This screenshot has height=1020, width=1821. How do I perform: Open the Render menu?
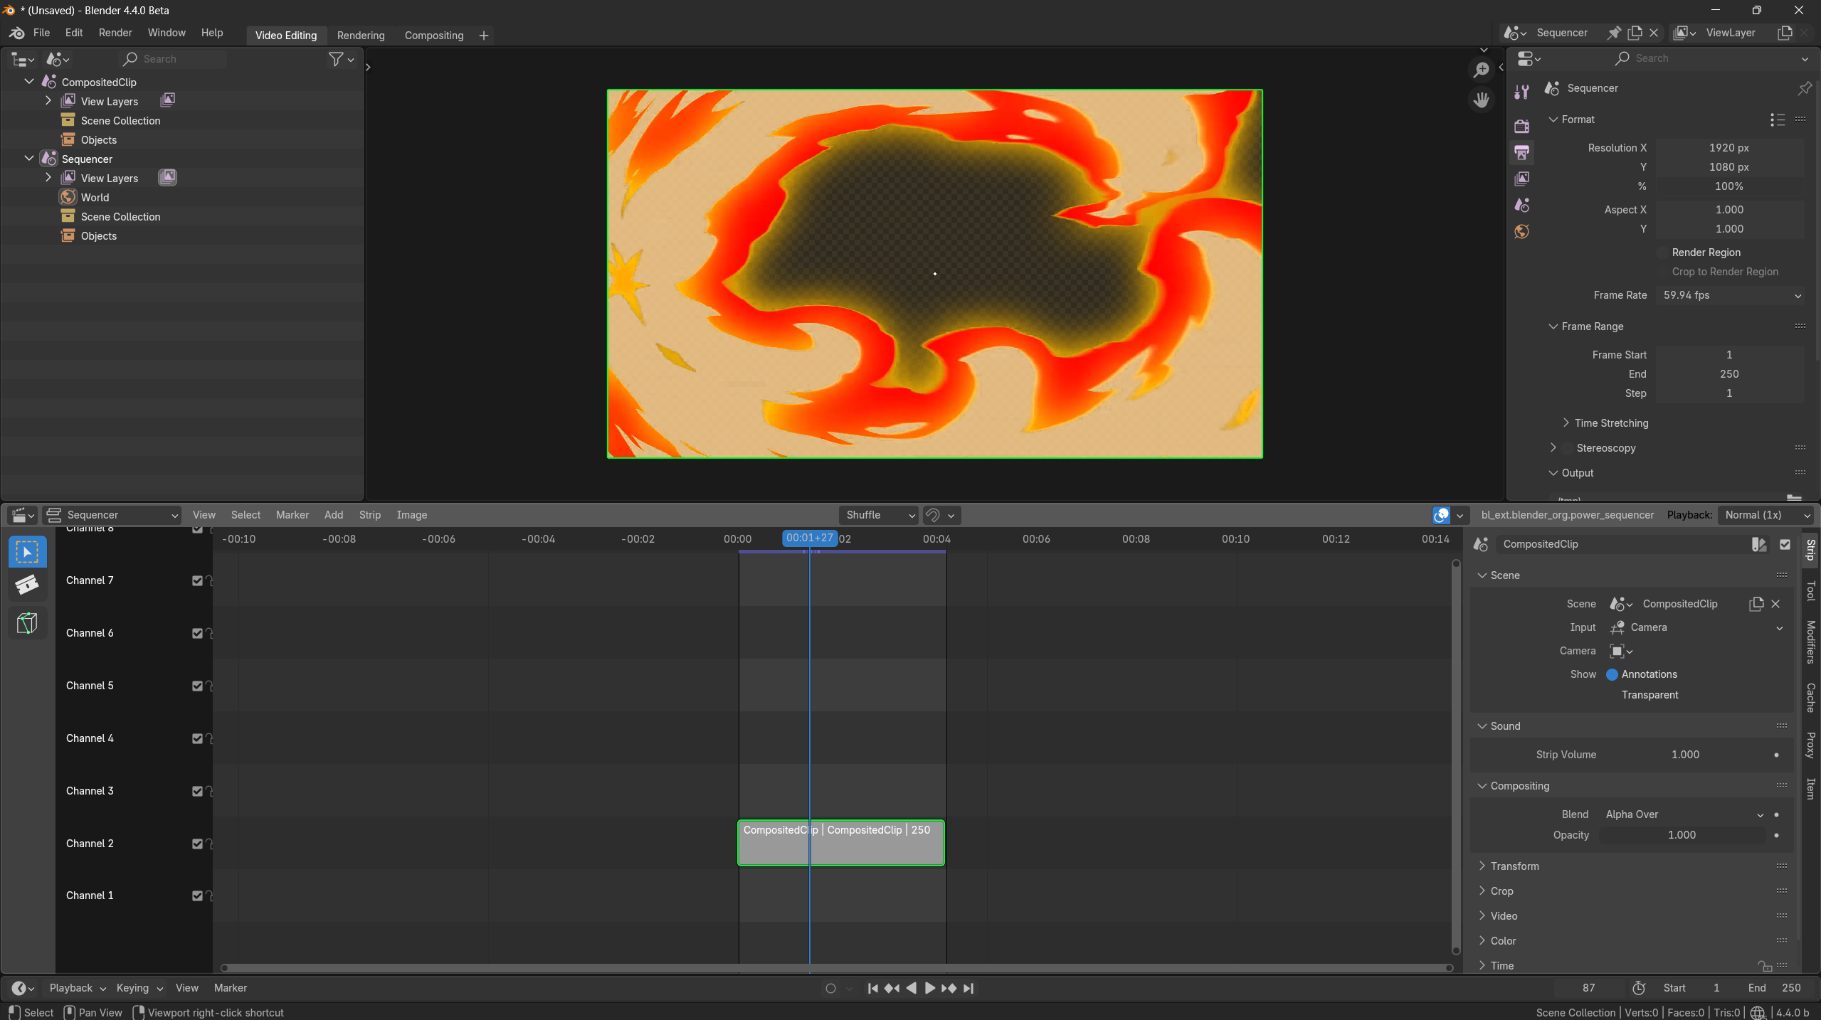115,33
